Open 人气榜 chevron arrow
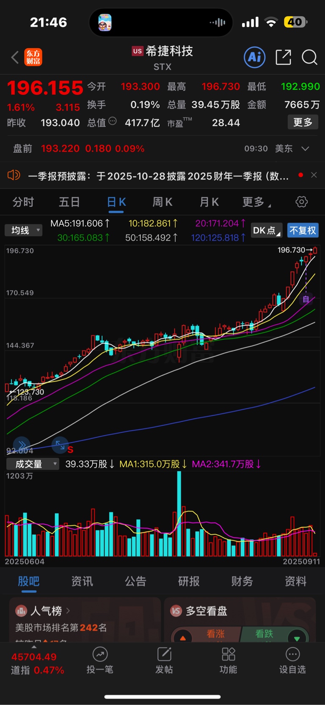 (x=68, y=611)
